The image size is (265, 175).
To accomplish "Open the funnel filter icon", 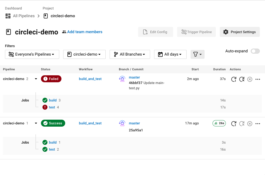I will point(198,54).
